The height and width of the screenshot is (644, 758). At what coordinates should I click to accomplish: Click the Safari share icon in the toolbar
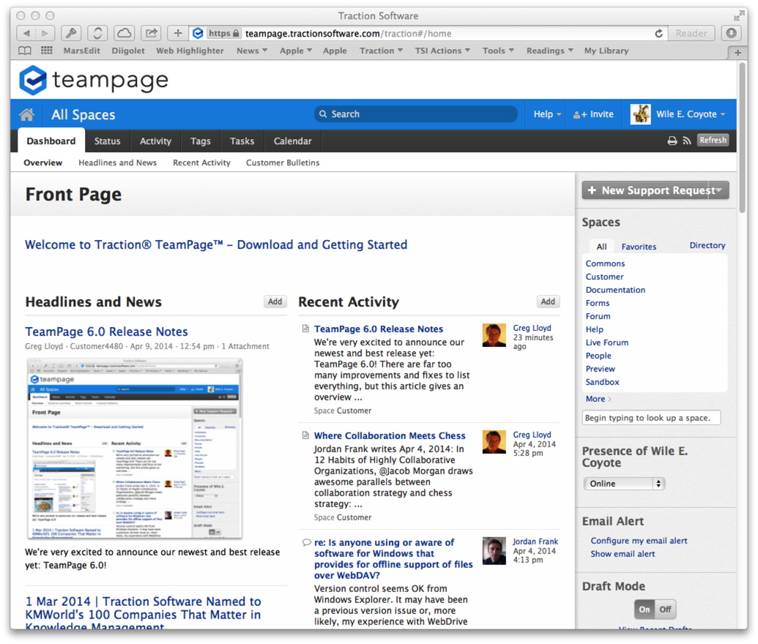coord(151,33)
